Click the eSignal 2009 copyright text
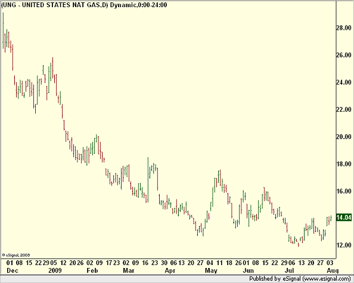354x283 pixels. pos(16,255)
